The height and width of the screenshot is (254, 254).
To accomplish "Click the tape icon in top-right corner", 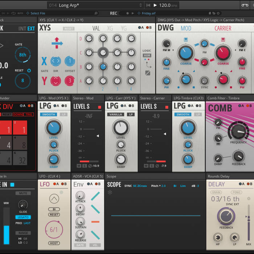I will click(245, 5).
